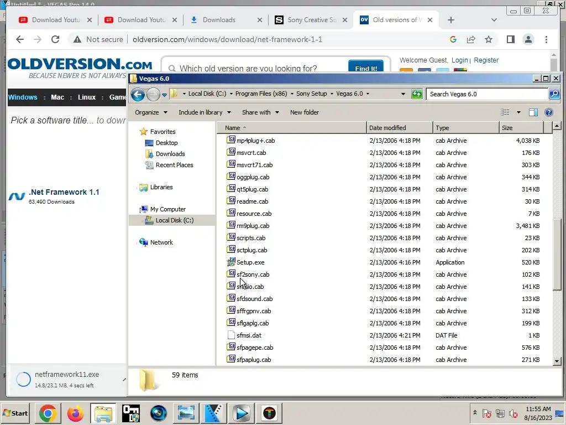Change view using the views icon
This screenshot has width=566, height=425.
(x=505, y=112)
